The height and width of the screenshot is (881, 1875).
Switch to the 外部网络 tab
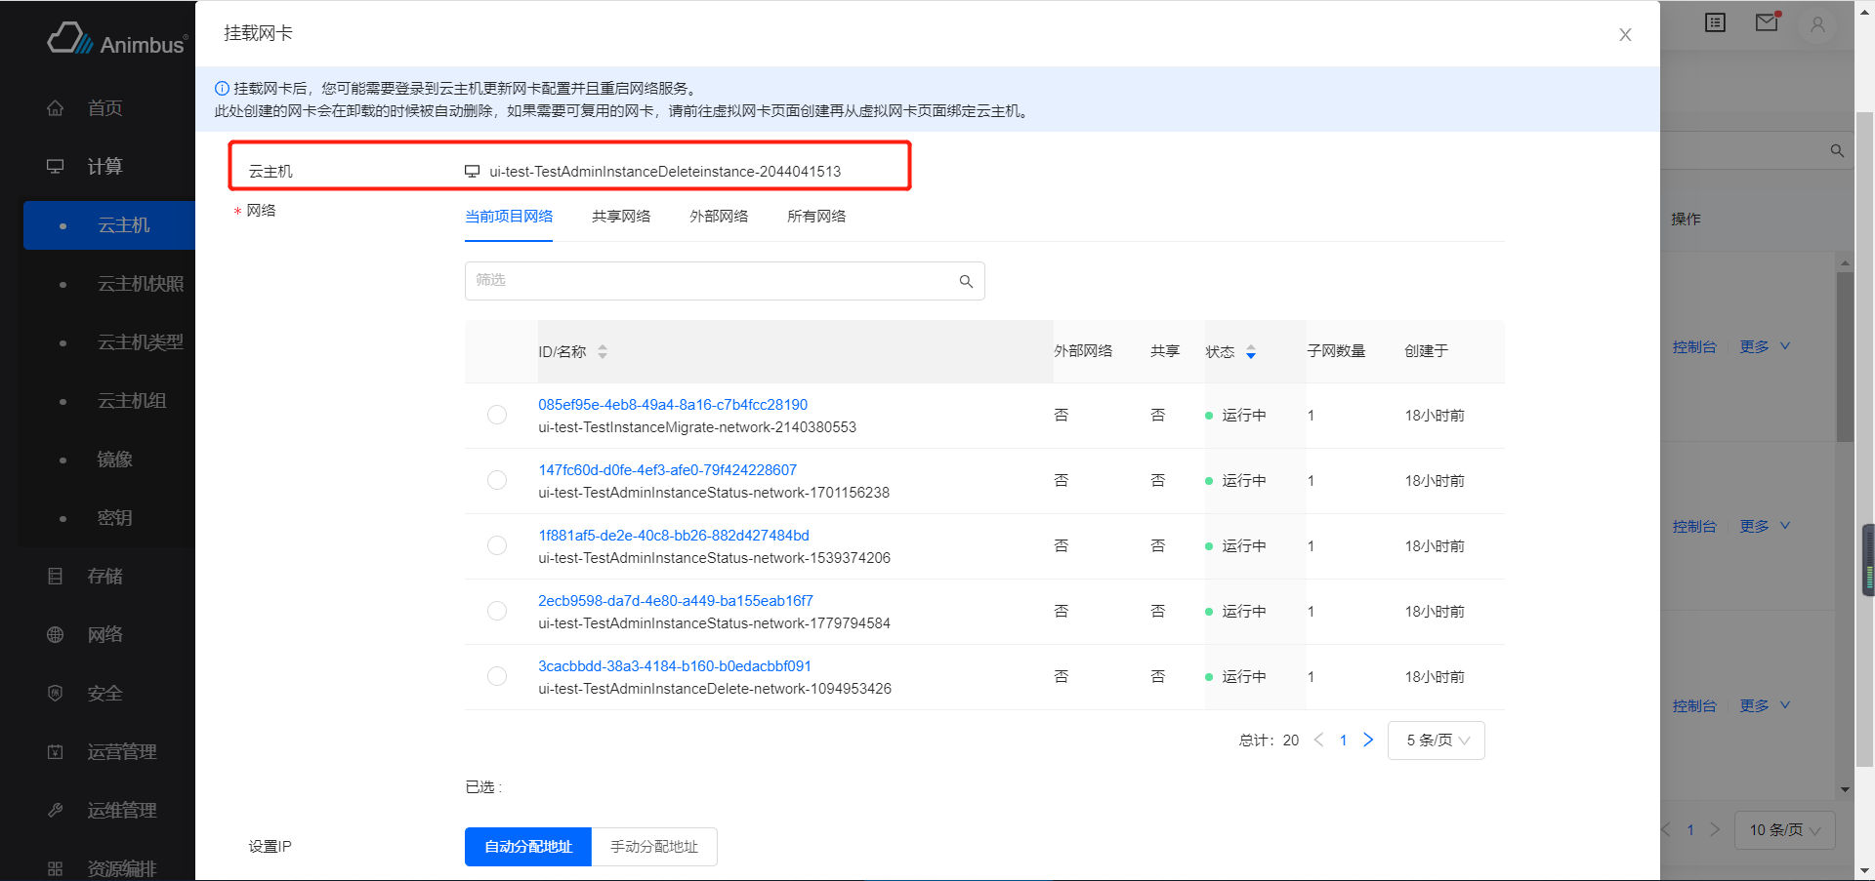[719, 217]
